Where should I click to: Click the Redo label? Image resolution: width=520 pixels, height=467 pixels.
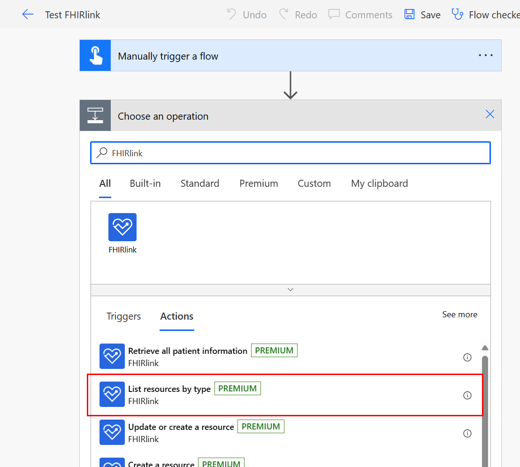pos(306,15)
